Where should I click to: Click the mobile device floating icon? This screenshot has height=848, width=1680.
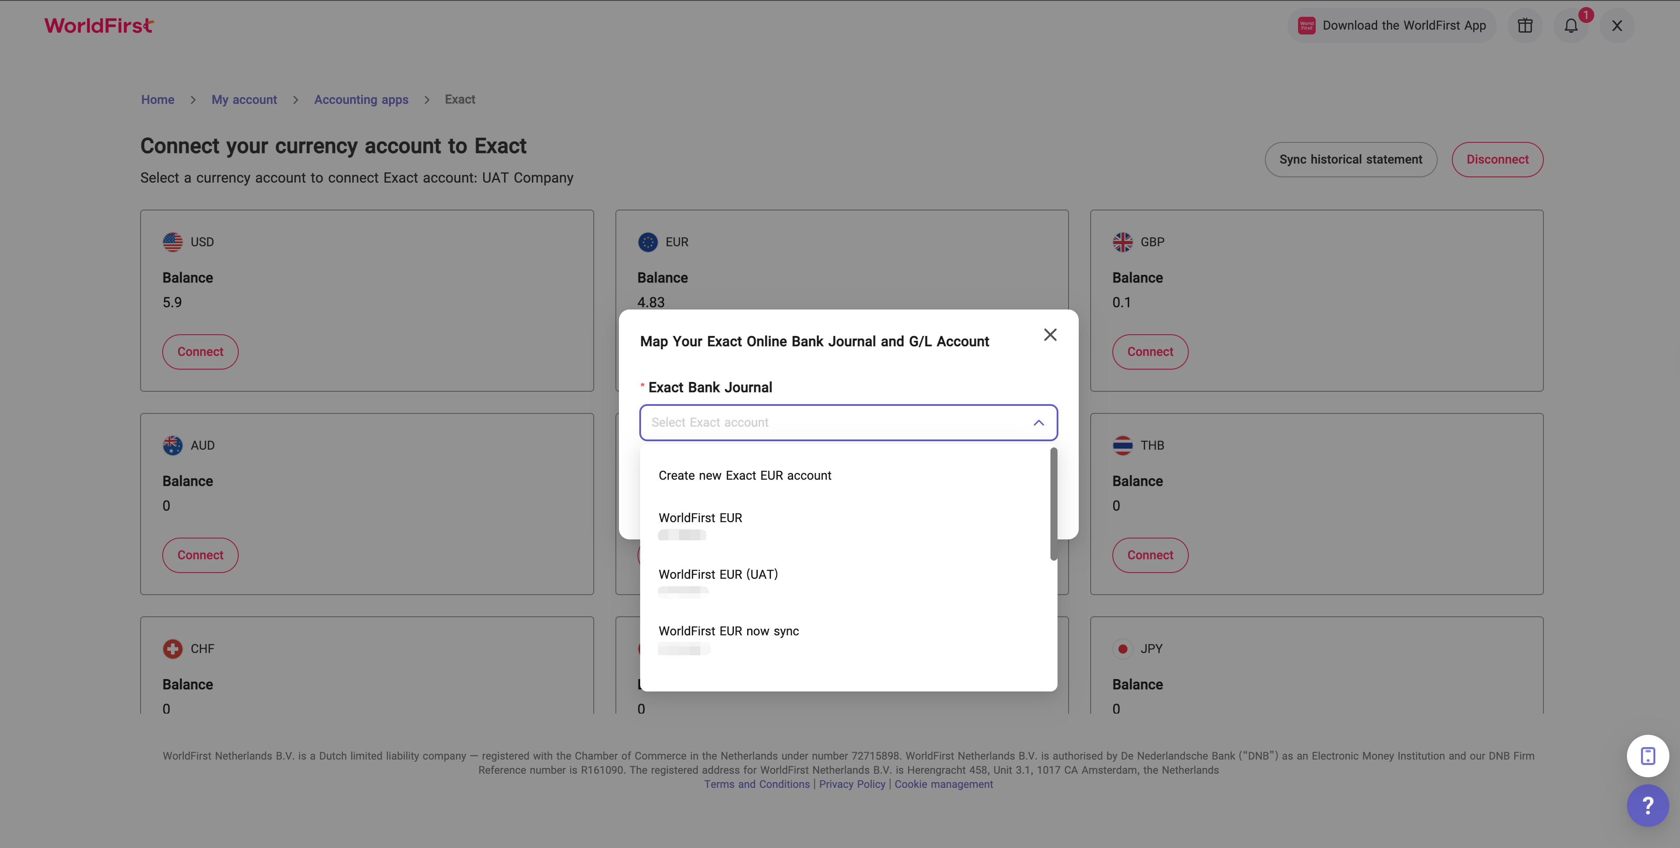click(x=1647, y=755)
